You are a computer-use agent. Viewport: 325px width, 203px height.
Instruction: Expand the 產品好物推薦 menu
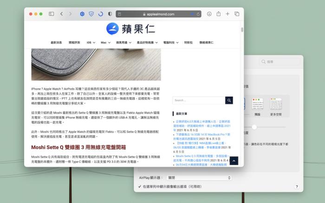click(x=147, y=43)
